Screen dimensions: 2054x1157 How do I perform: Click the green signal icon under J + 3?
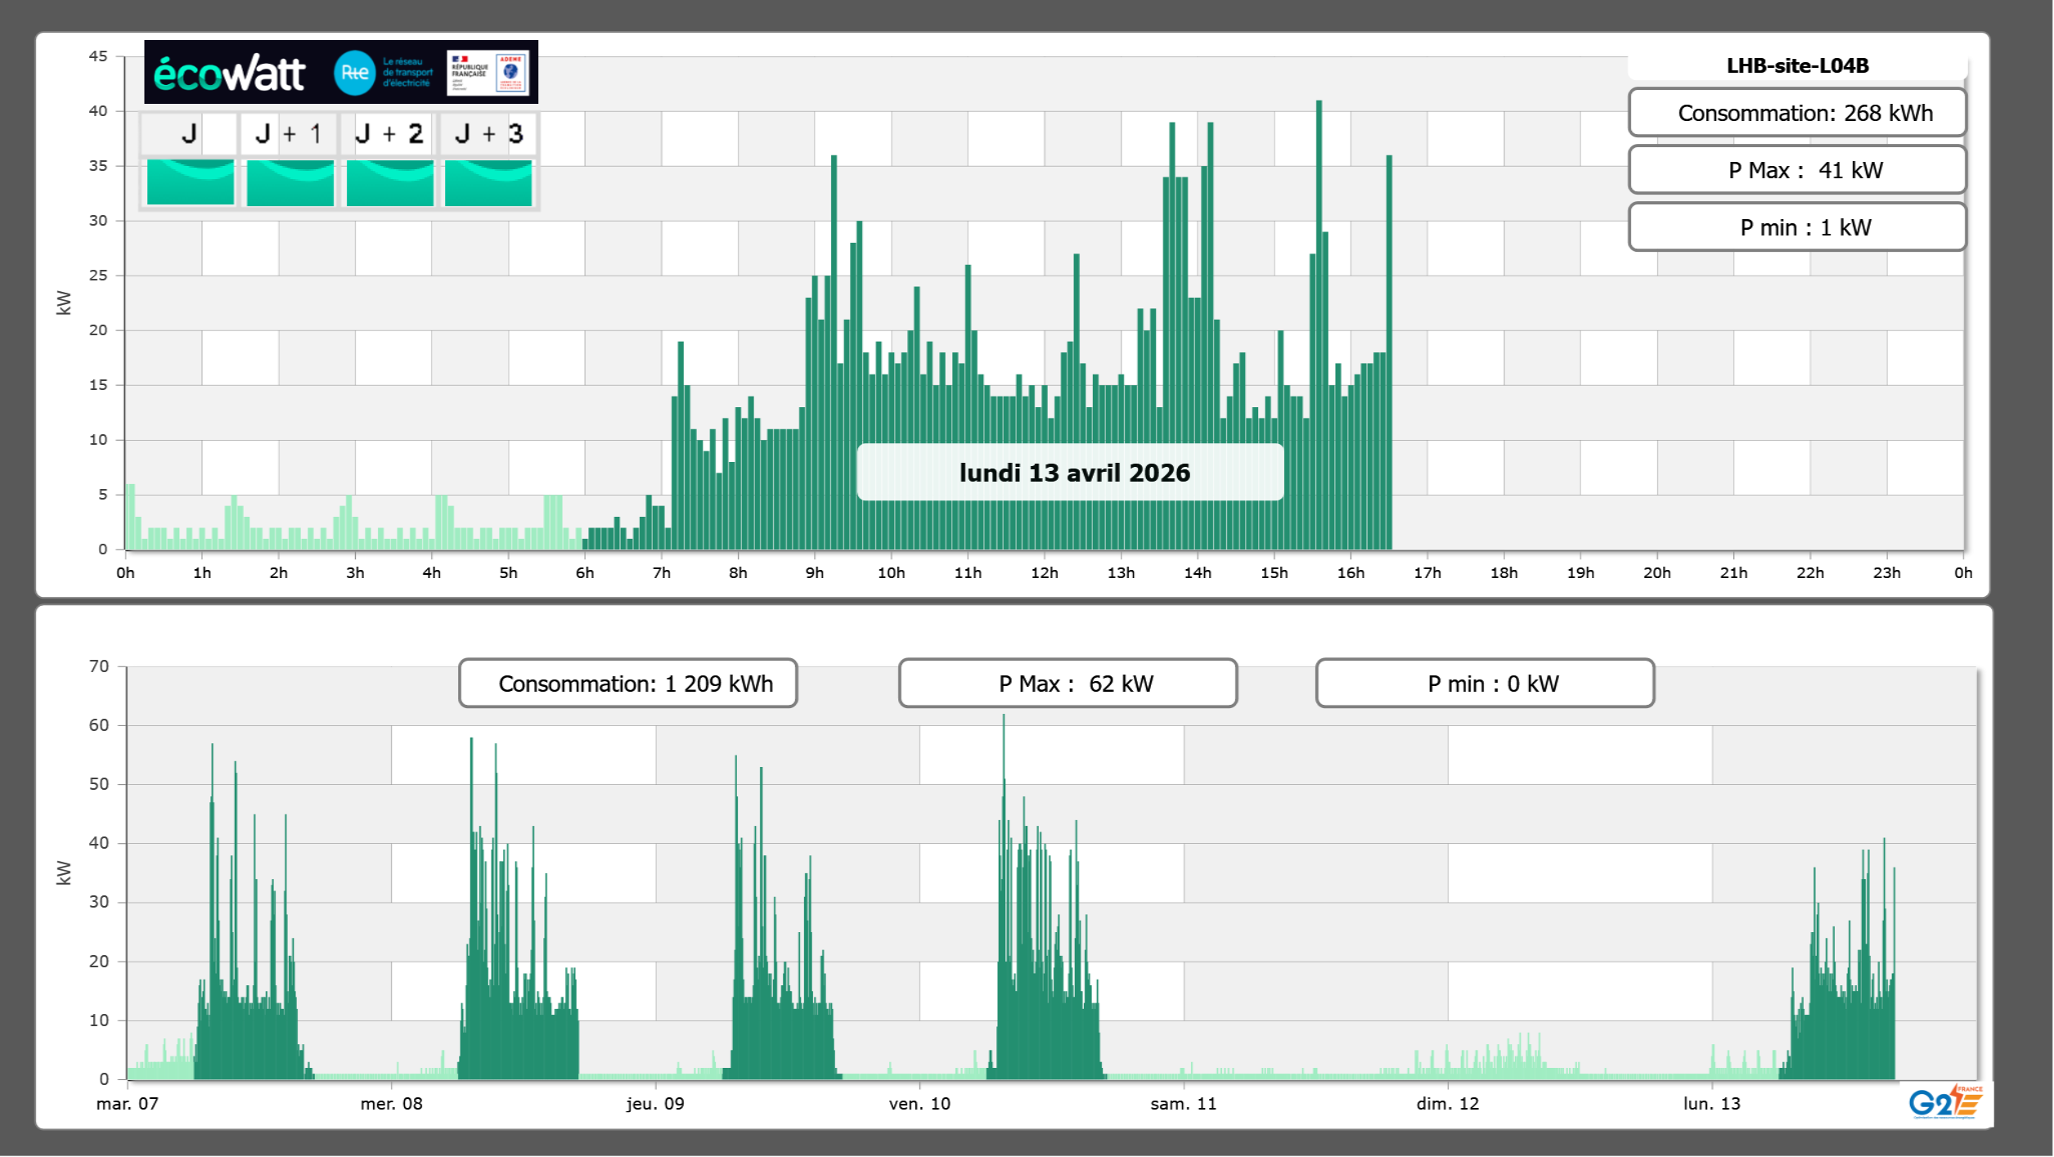[x=488, y=182]
